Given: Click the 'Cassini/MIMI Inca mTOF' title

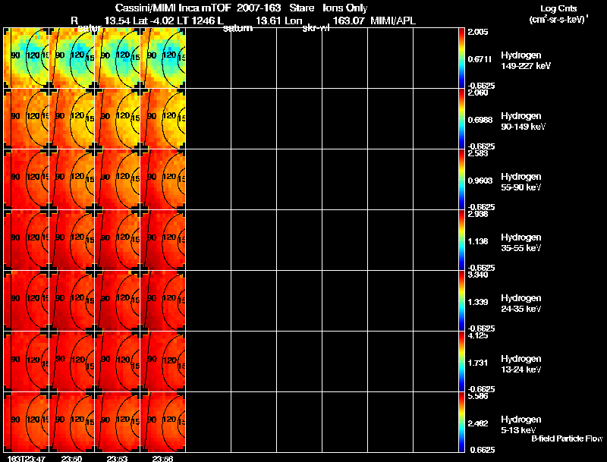Looking at the screenshot, I should [173, 8].
